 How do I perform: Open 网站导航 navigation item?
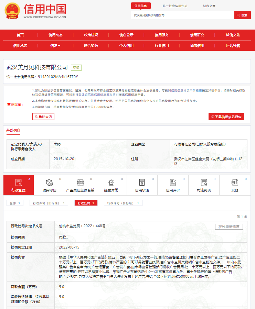(233, 45)
